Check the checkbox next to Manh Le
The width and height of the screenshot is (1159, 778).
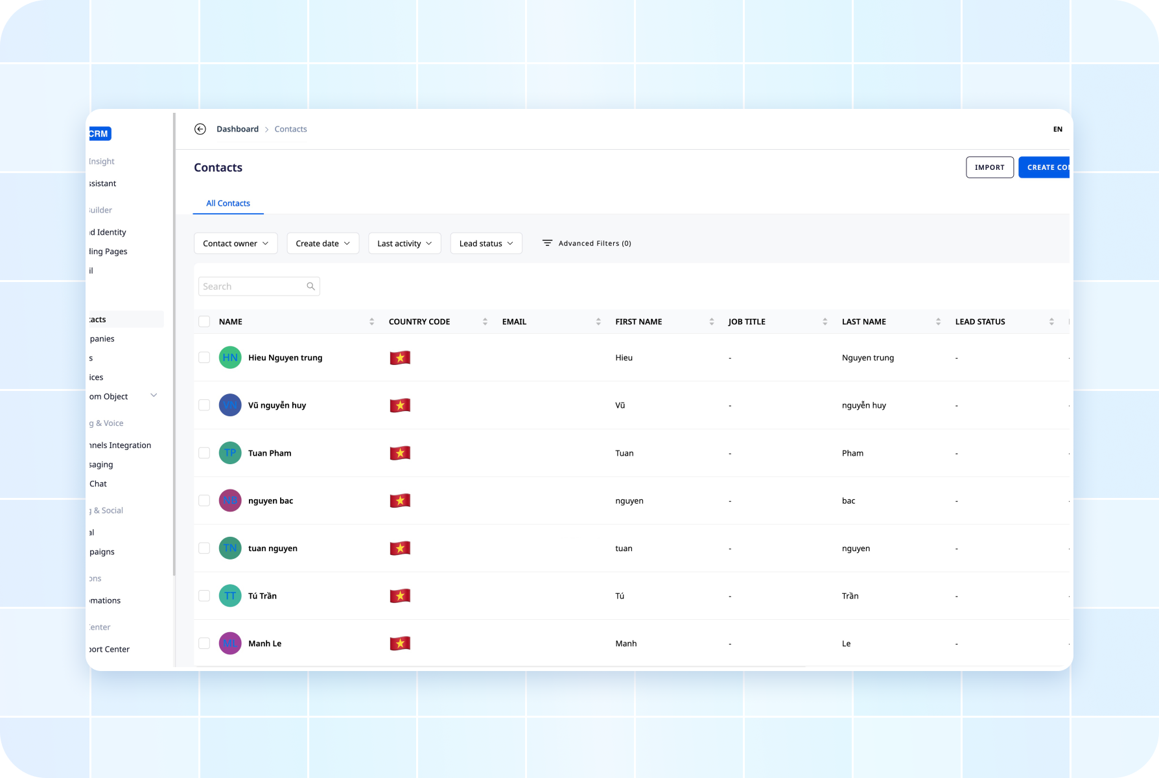[x=204, y=642]
